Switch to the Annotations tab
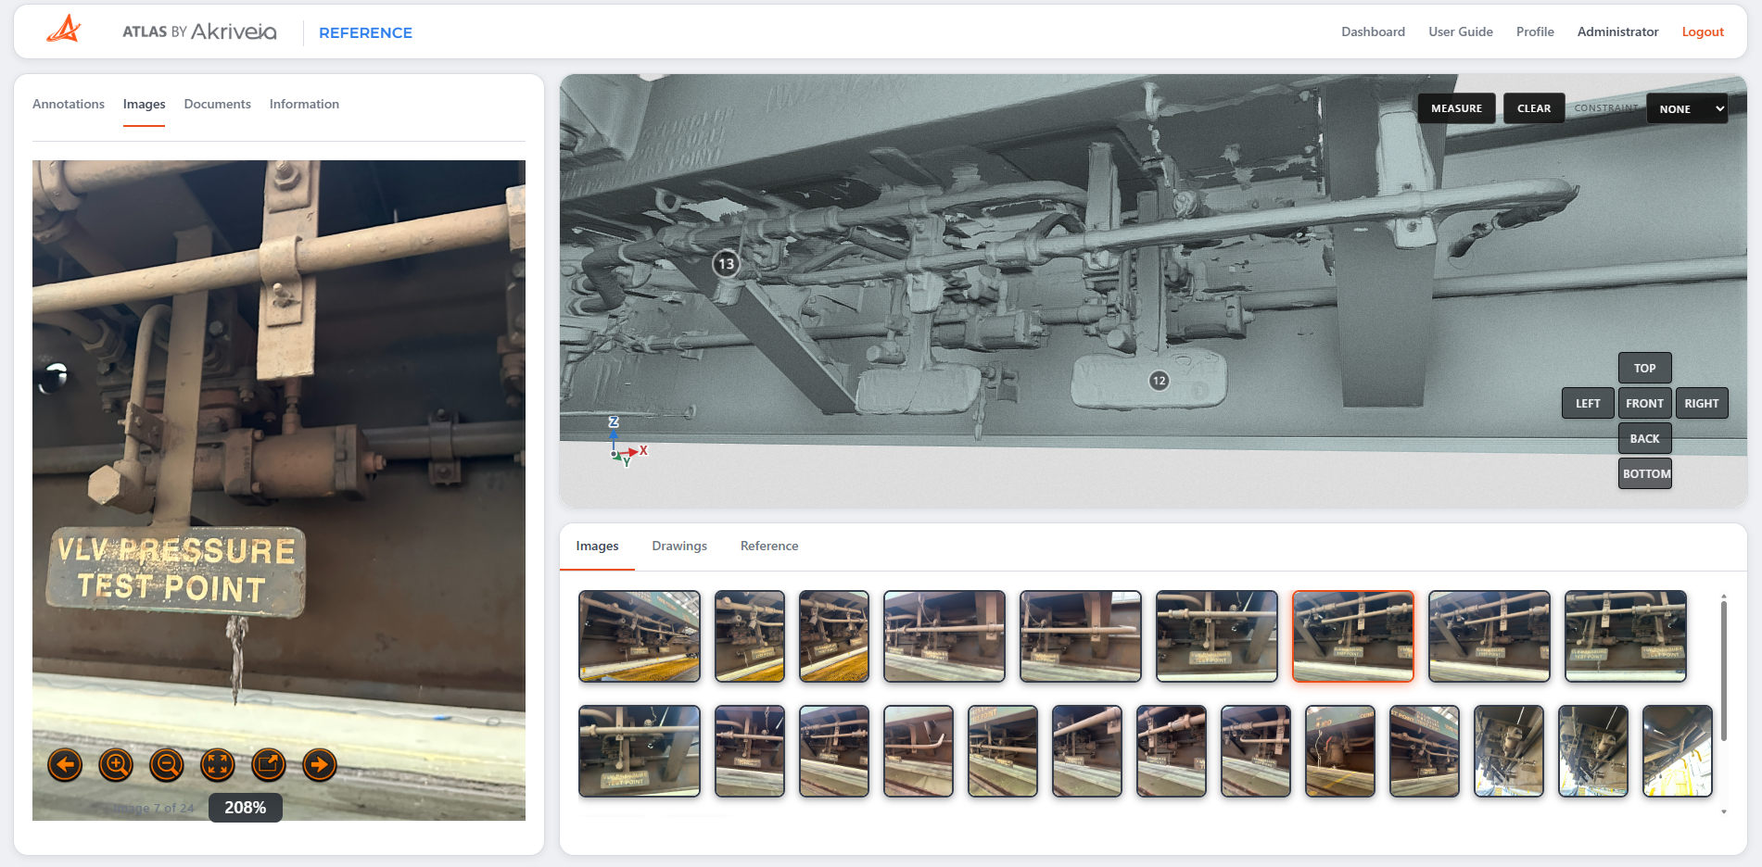 69,104
